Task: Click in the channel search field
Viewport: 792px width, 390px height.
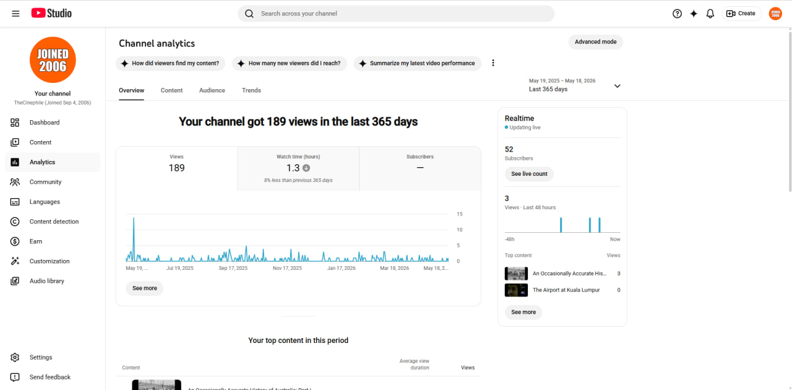Action: 396,14
